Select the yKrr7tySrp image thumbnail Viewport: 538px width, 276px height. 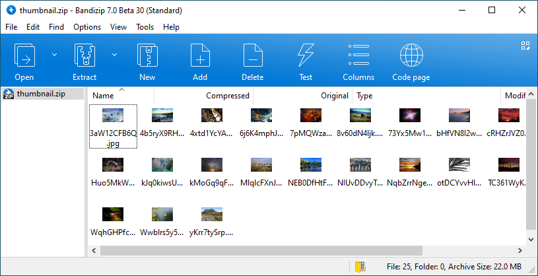tap(211, 221)
